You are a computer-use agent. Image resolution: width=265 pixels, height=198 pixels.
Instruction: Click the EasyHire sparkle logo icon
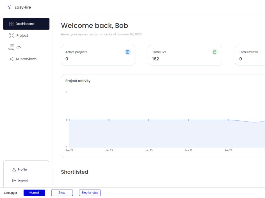pos(10,7)
